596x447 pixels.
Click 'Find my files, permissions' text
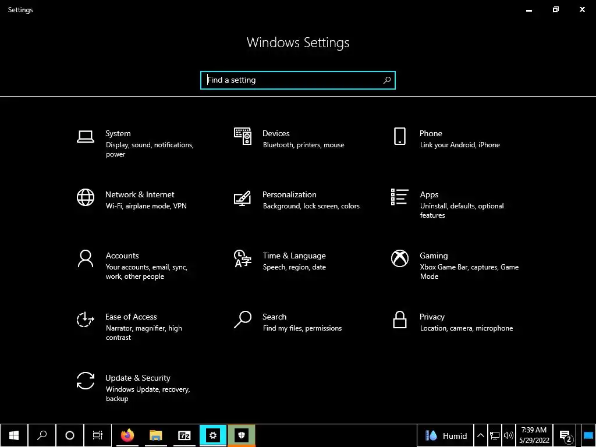(x=302, y=328)
